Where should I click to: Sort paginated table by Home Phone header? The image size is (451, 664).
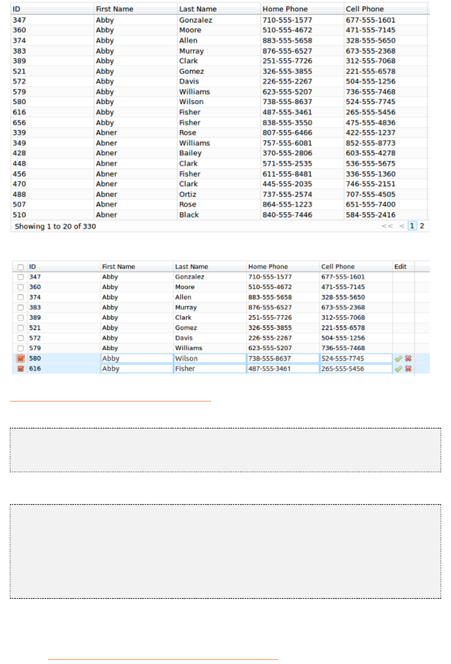click(302, 9)
